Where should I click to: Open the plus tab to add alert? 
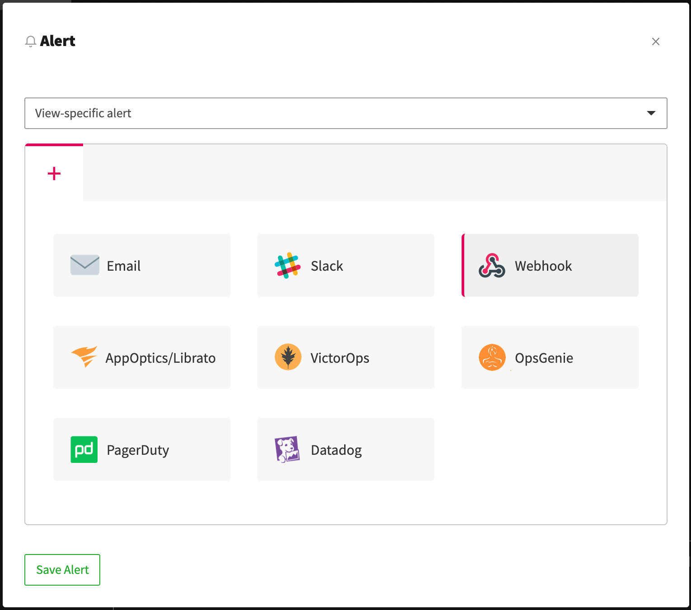click(x=54, y=173)
